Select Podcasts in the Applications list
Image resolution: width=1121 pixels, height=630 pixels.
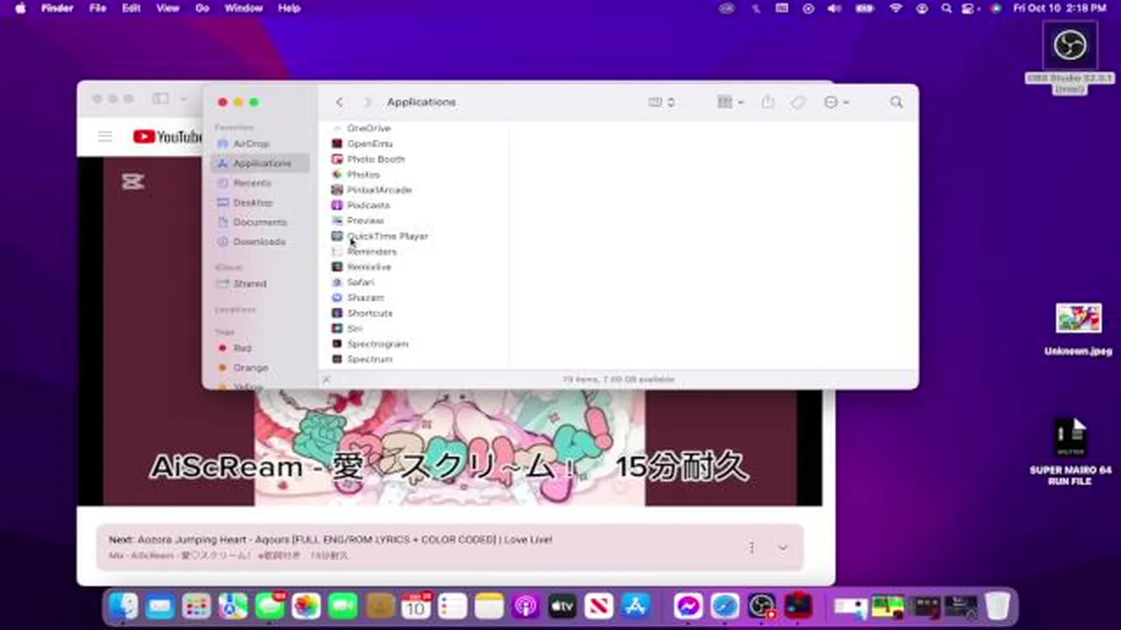pos(368,206)
